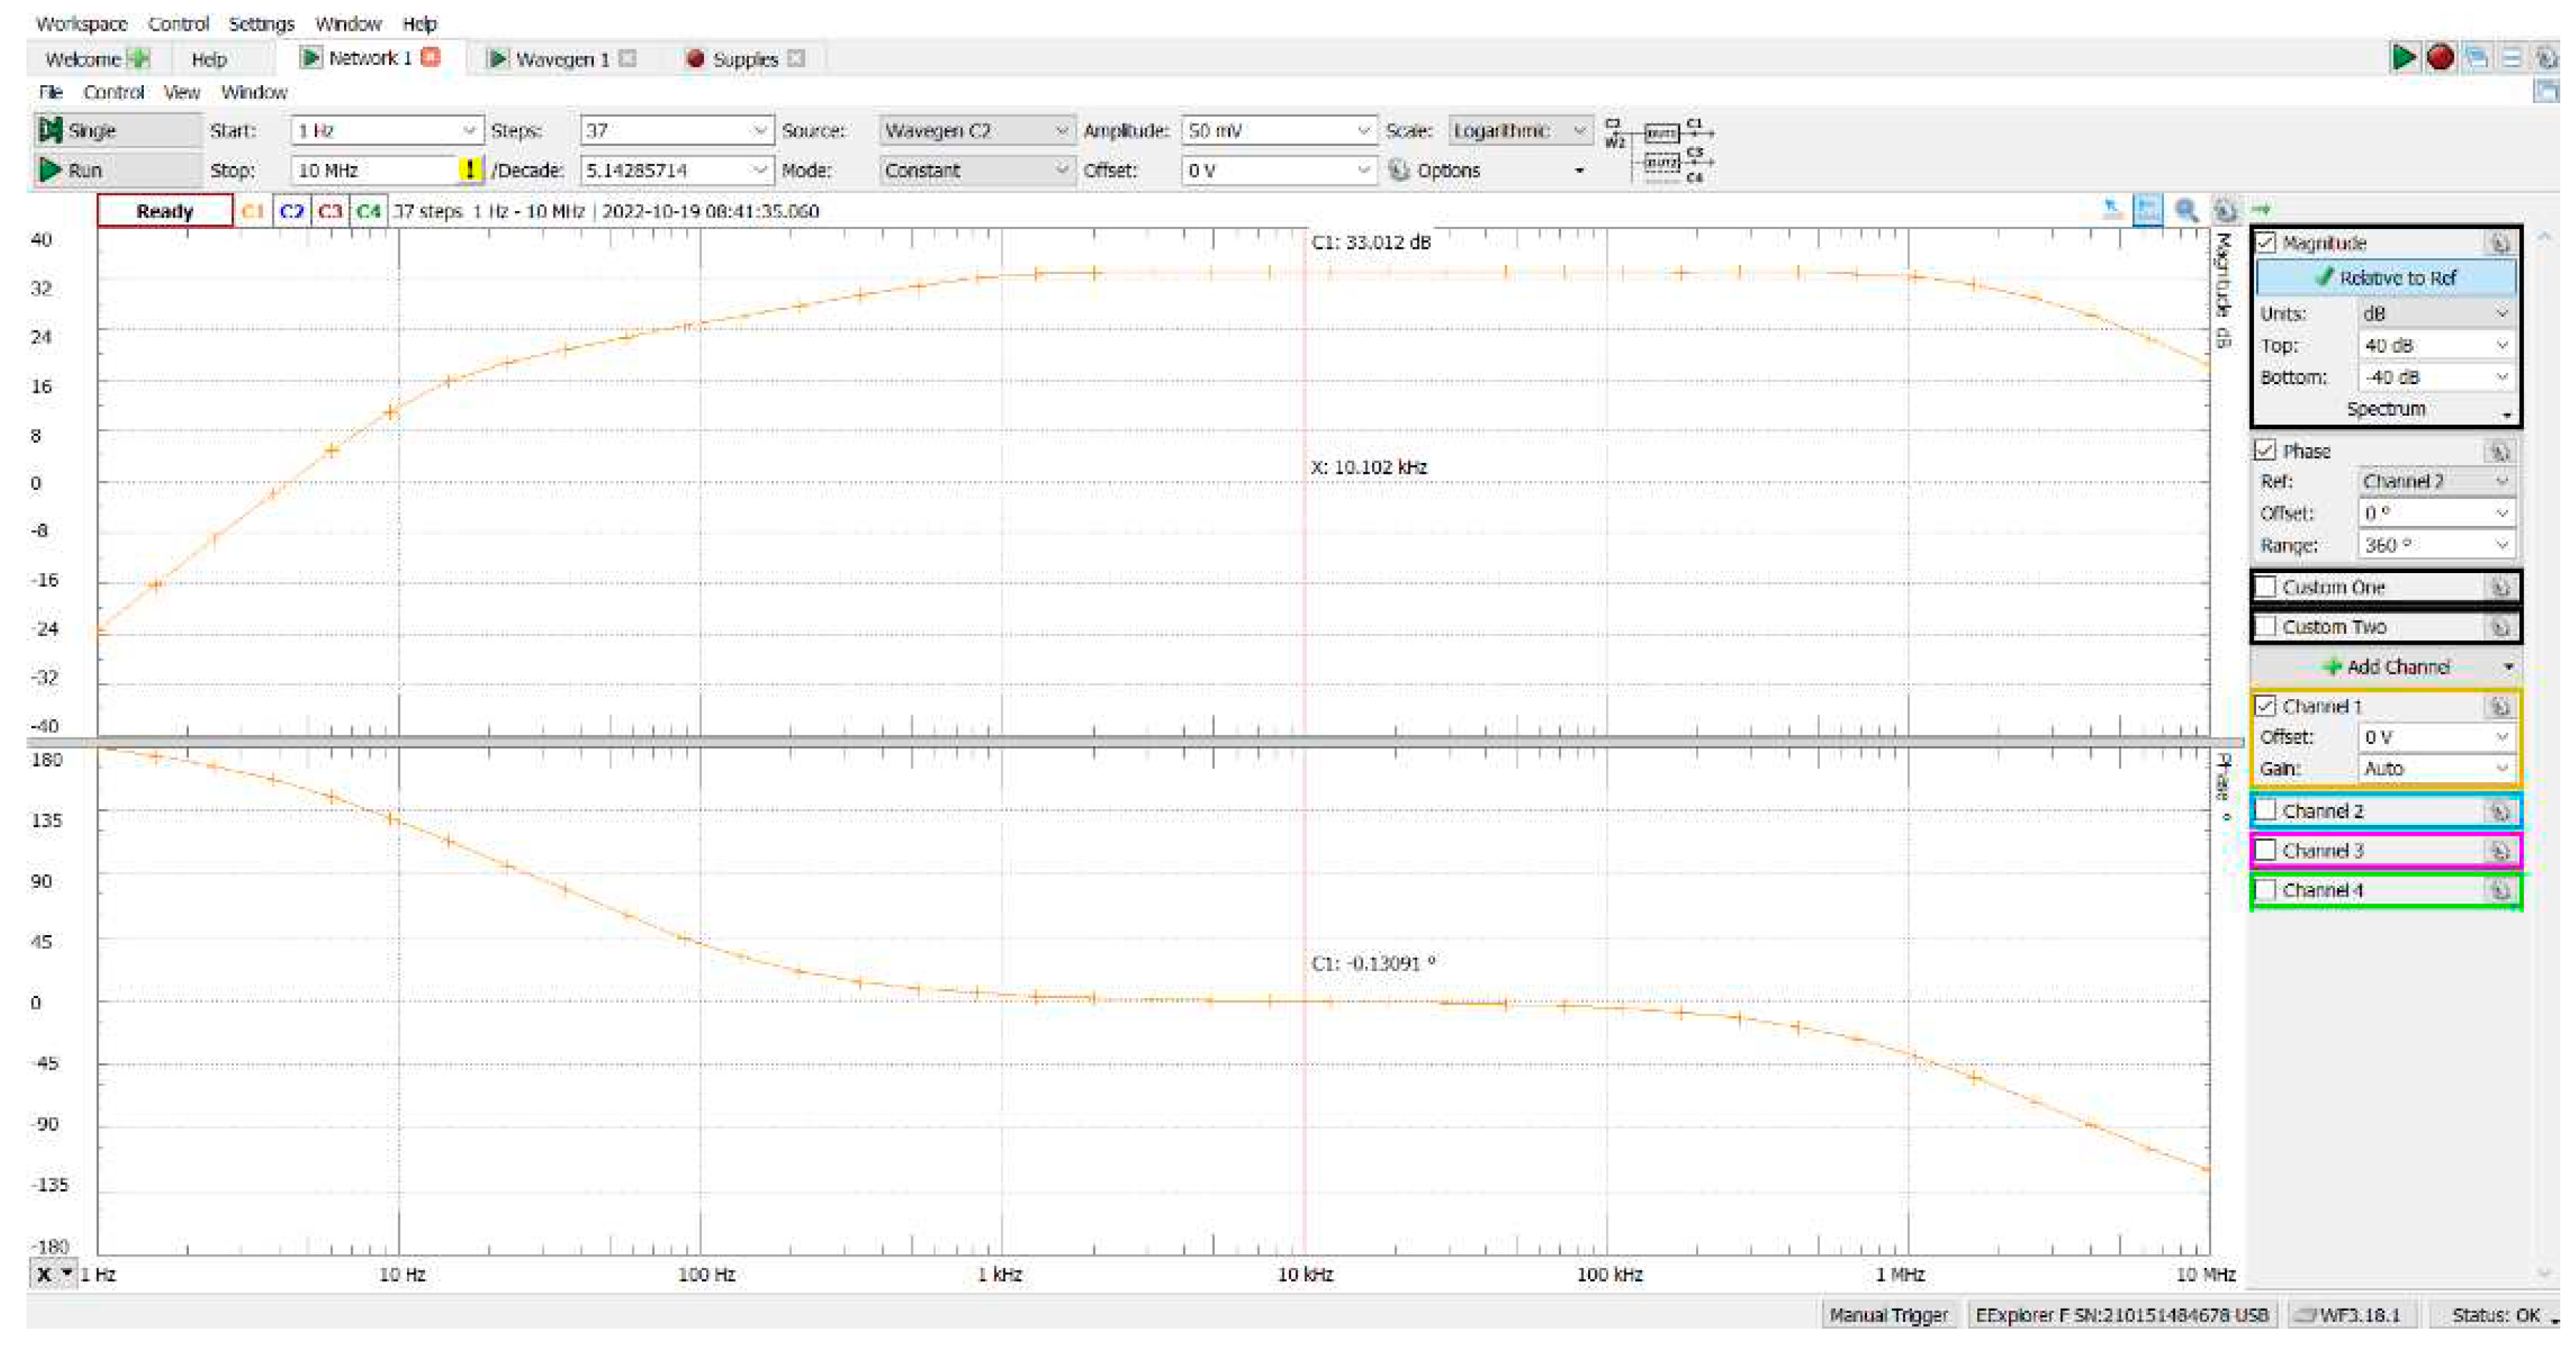
Task: Enable the Channel 2 checkbox
Action: pyautogui.click(x=2266, y=811)
